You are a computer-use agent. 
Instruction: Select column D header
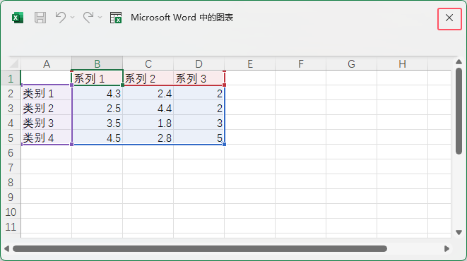pyautogui.click(x=199, y=63)
